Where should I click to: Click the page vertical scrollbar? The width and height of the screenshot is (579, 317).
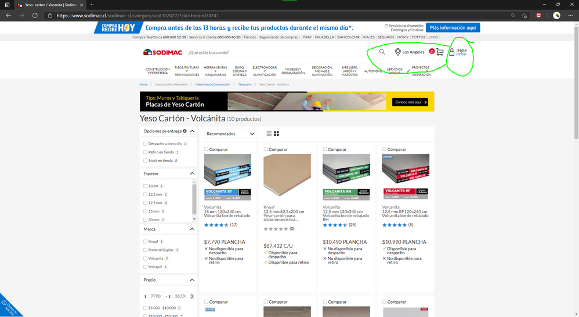tap(576, 83)
